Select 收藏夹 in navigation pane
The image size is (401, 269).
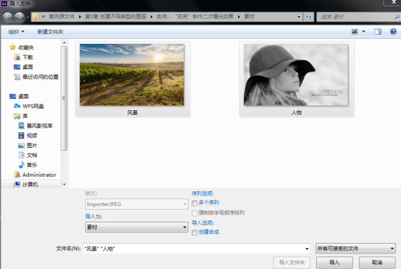[x=21, y=47]
